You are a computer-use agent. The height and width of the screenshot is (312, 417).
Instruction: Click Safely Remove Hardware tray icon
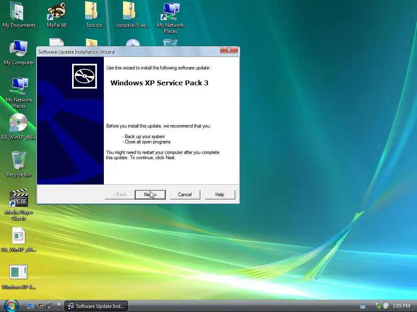coord(377,306)
